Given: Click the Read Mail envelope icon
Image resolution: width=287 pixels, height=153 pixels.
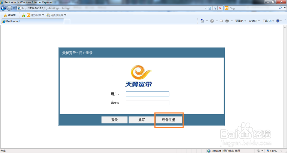Looking at the screenshot, I should pyautogui.click(x=221, y=21).
